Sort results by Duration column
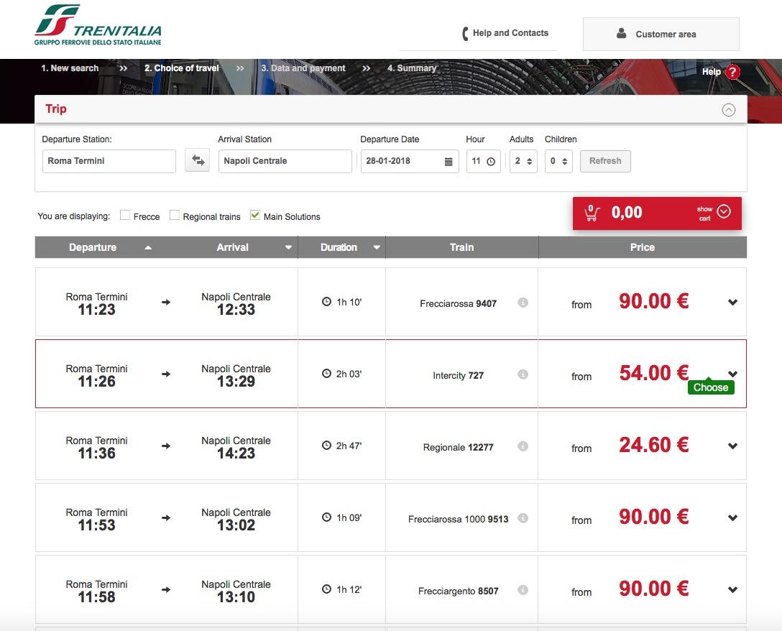 coord(341,247)
